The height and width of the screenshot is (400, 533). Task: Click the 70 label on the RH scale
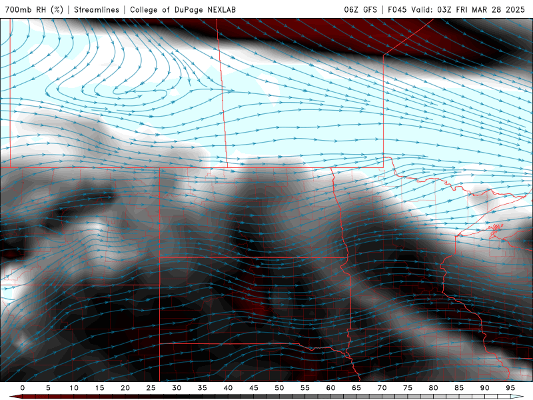pos(382,388)
